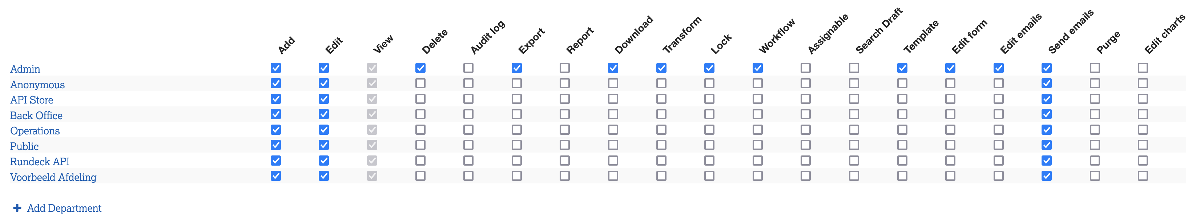Screen dimensions: 1200x223
Task: Open the Admin department link
Action: tap(25, 69)
